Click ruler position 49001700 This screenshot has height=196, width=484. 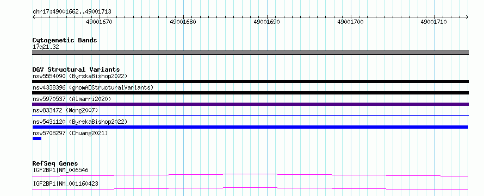tap(350, 22)
